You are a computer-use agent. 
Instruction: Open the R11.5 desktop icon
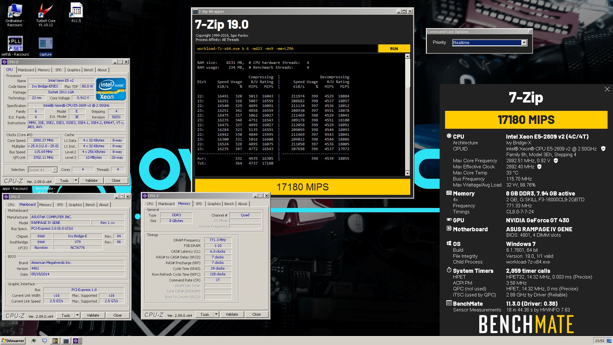[x=76, y=13]
